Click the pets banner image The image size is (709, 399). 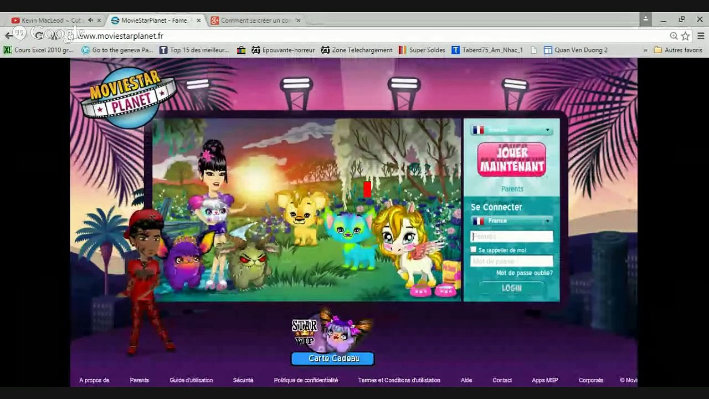(x=307, y=209)
